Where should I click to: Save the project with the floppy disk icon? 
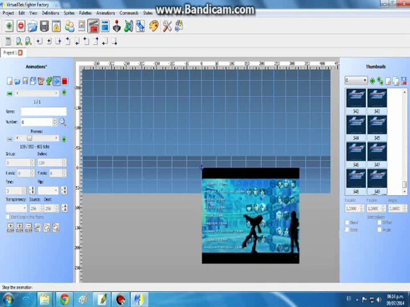pyautogui.click(x=44, y=26)
